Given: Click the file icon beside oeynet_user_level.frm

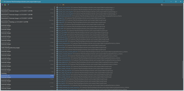Looking at the screenshot, I should [57, 7].
